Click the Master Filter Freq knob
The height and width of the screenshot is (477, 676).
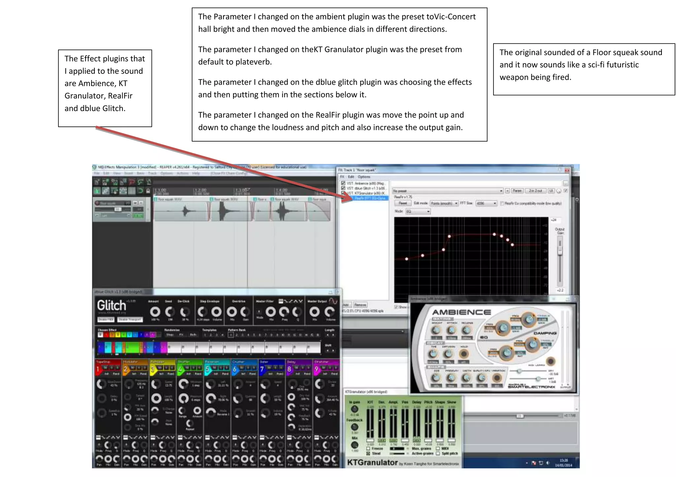coord(284,311)
